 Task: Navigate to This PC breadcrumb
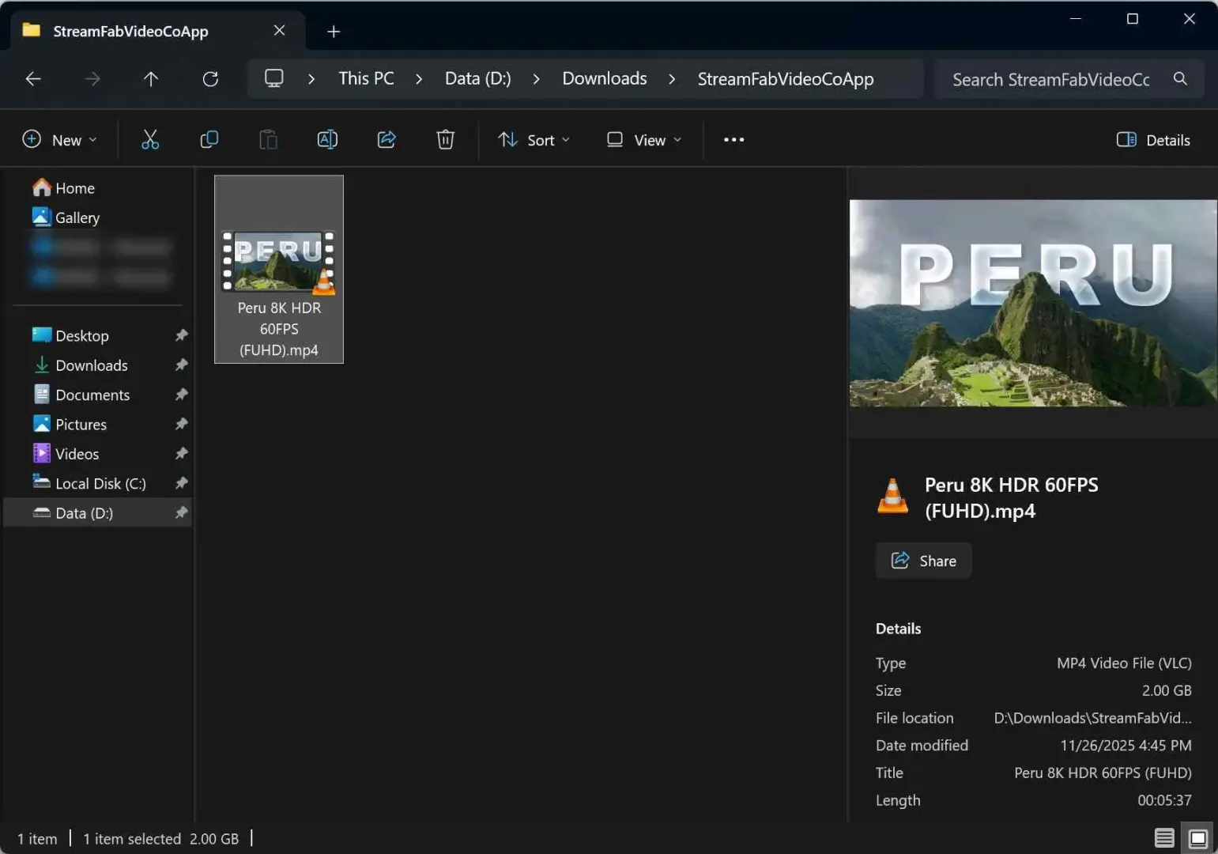pyautogui.click(x=366, y=78)
